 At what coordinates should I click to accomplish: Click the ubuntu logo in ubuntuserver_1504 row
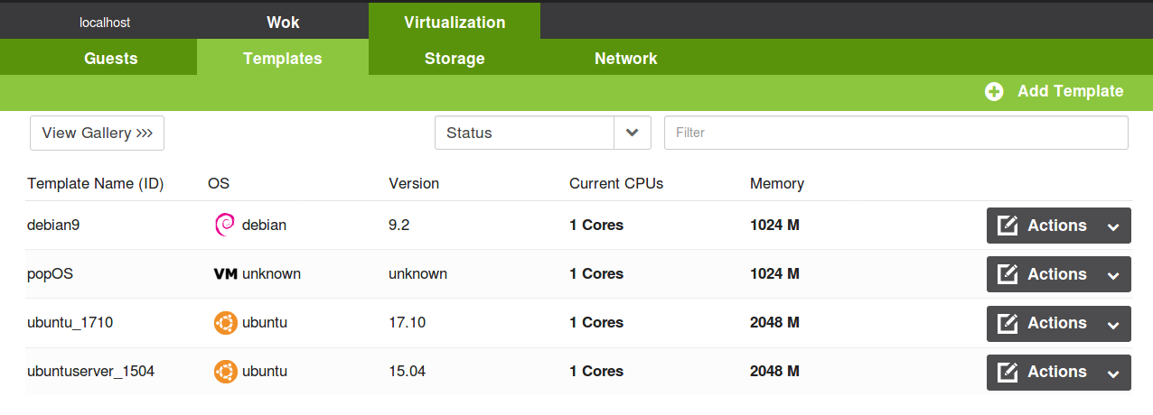(225, 371)
